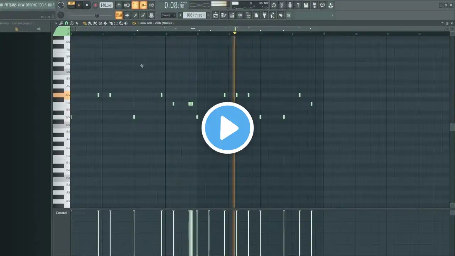Toggle the metronome icon
455x256 pixels.
coord(119,5)
